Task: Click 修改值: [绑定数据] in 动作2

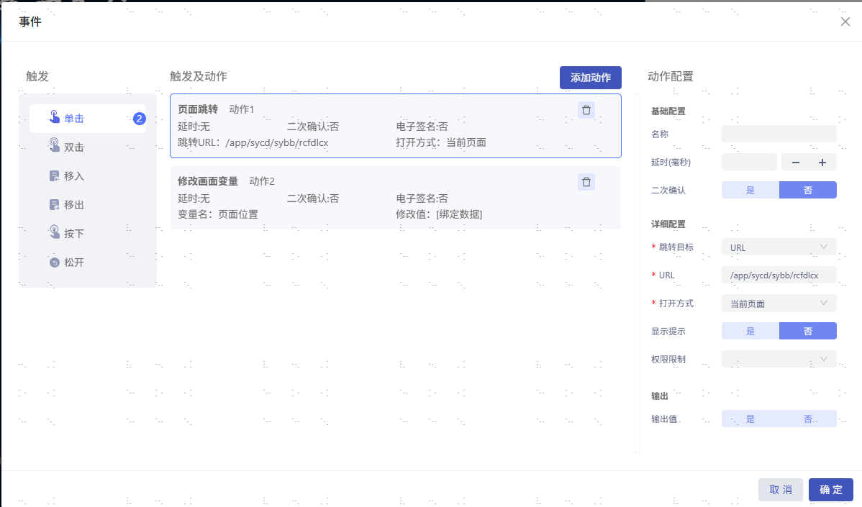Action: 439,214
